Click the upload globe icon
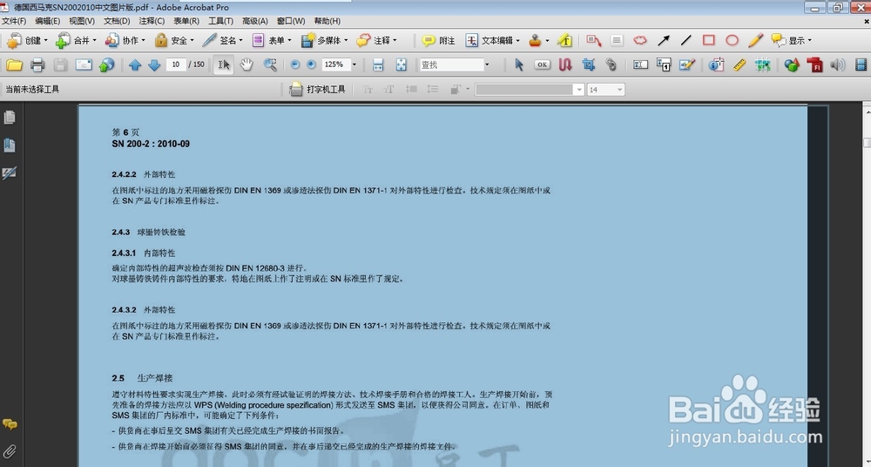This screenshot has height=467, width=871. point(106,65)
